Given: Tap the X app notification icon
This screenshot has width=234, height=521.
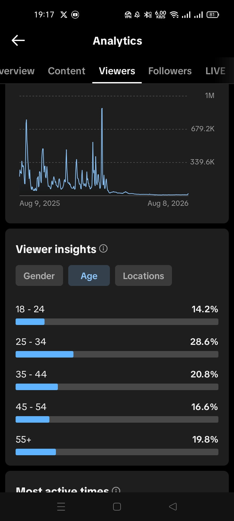Looking at the screenshot, I should (64, 15).
